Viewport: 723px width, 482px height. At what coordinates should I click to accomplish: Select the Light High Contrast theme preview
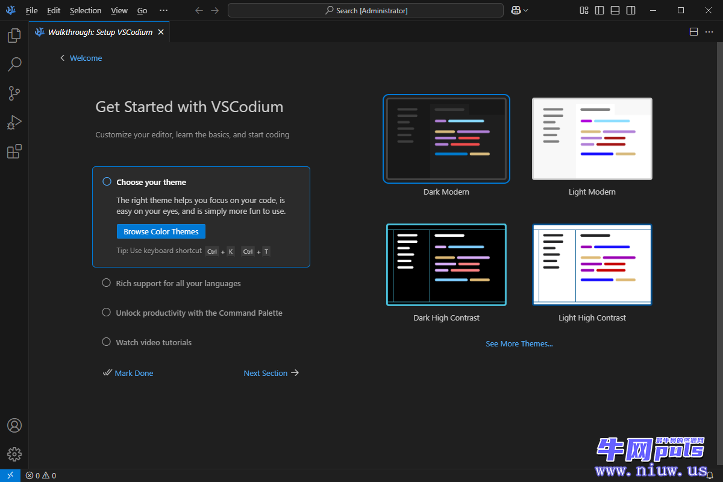click(x=592, y=264)
